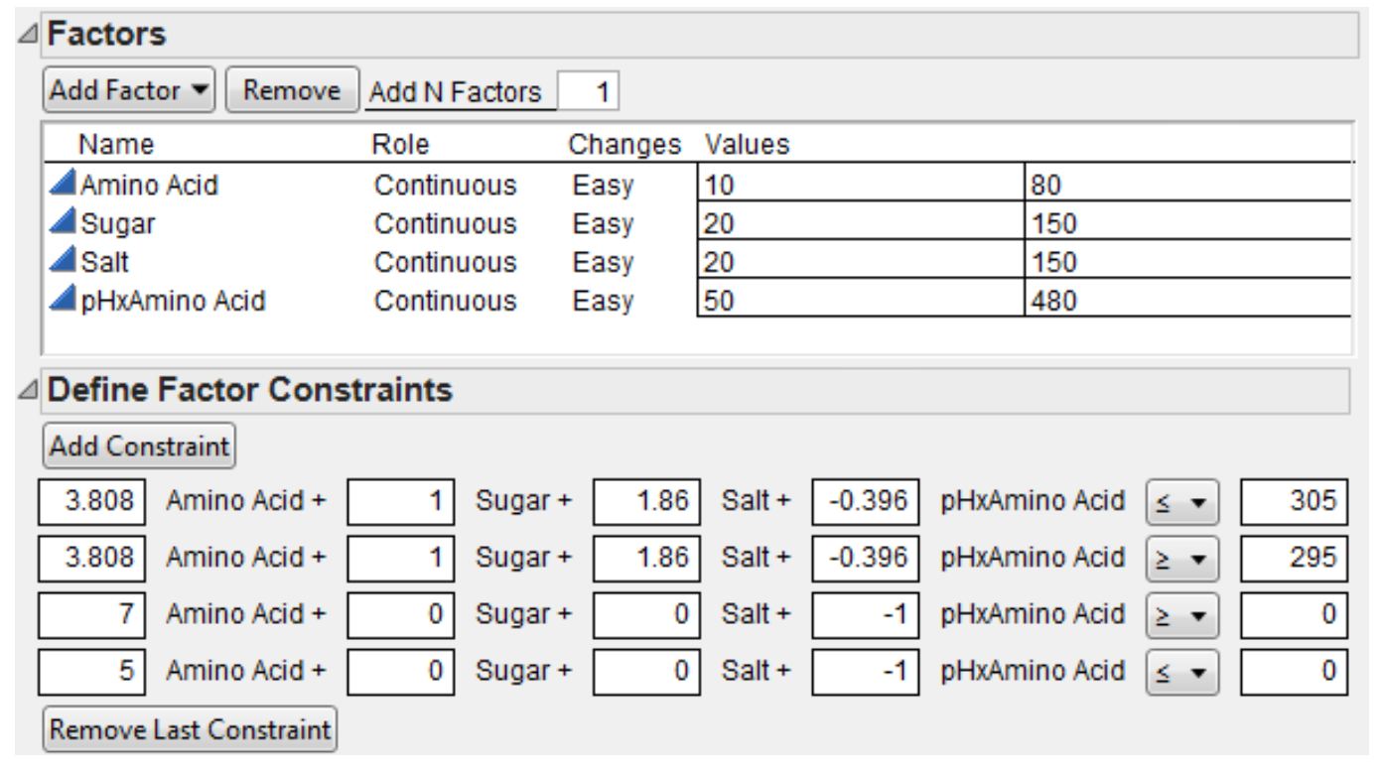Click the blue triangle icon beside Sugar
Image resolution: width=1384 pixels, height=772 pixels.
click(x=66, y=223)
